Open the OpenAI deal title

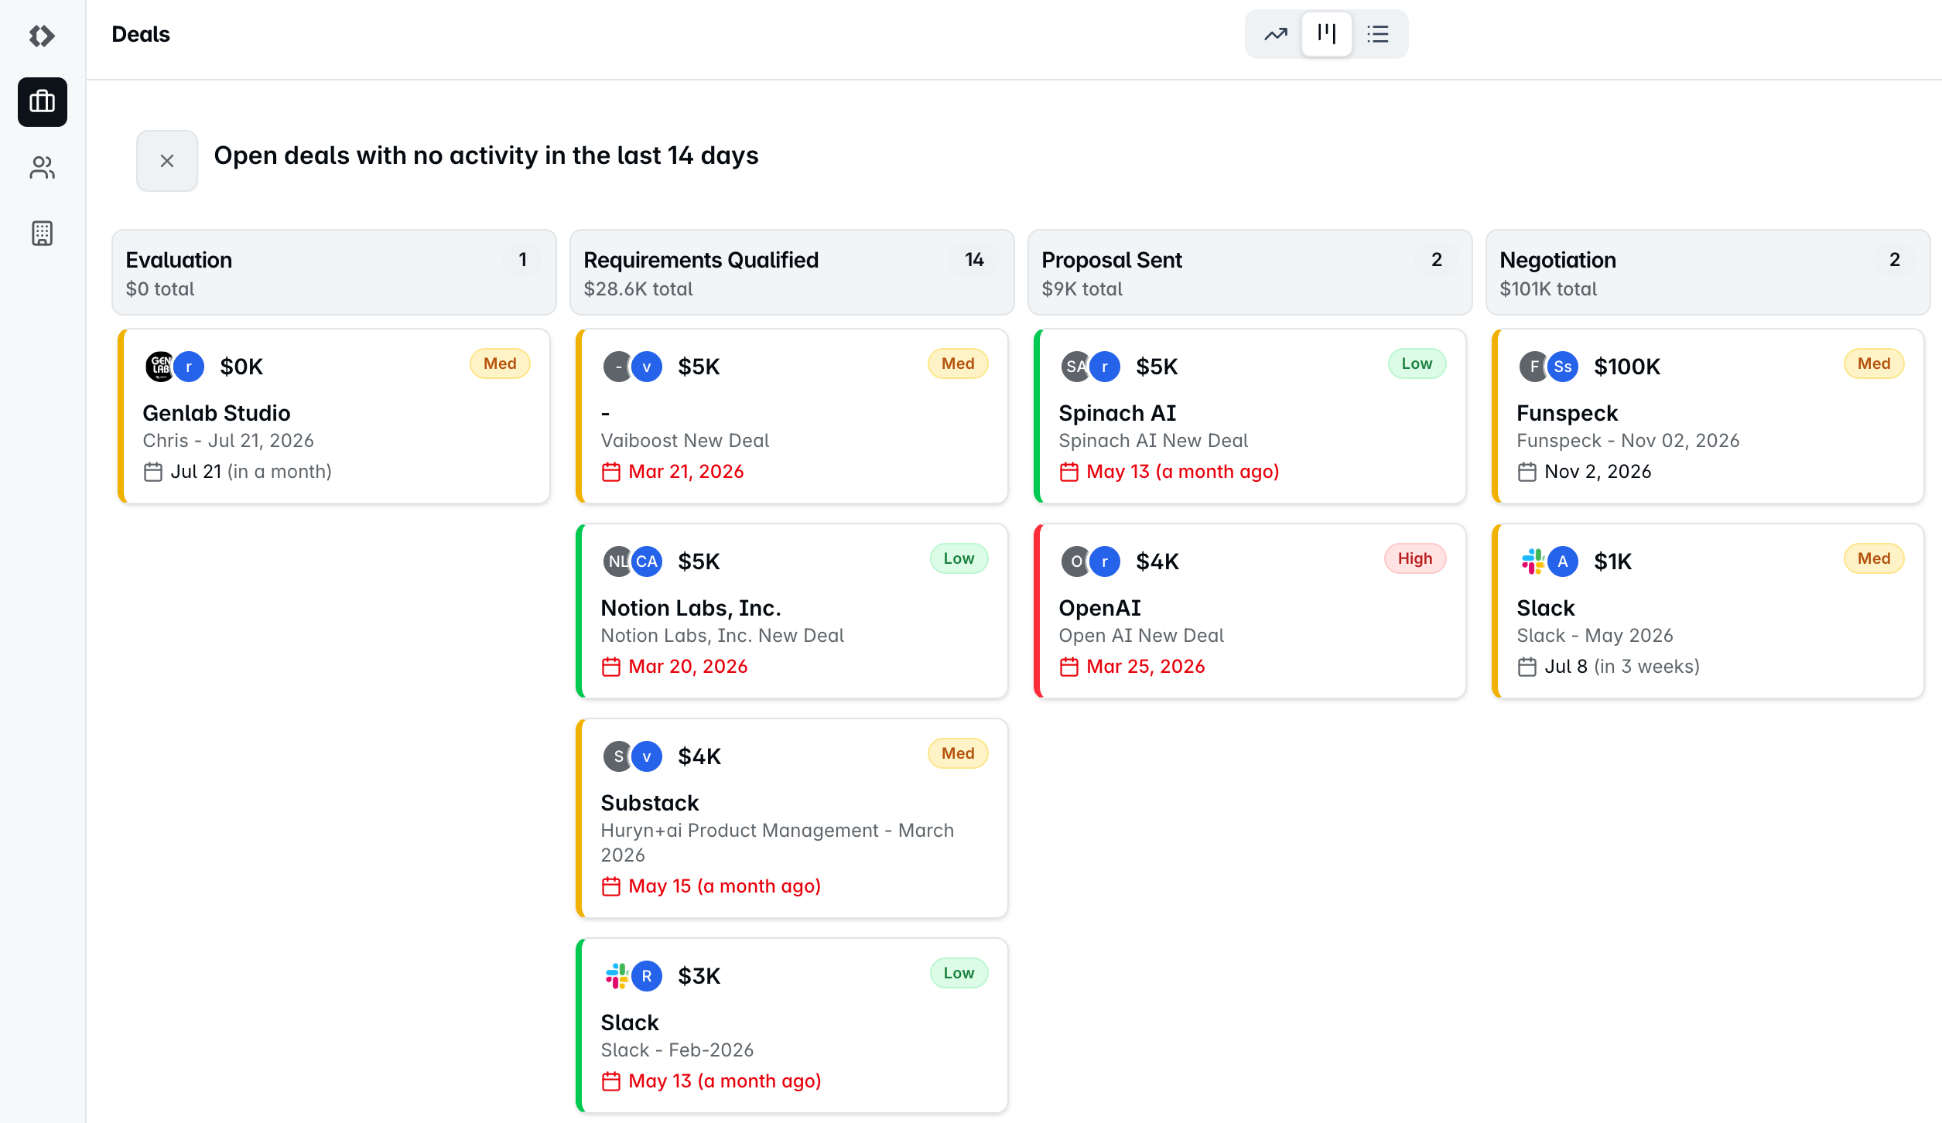(x=1100, y=608)
